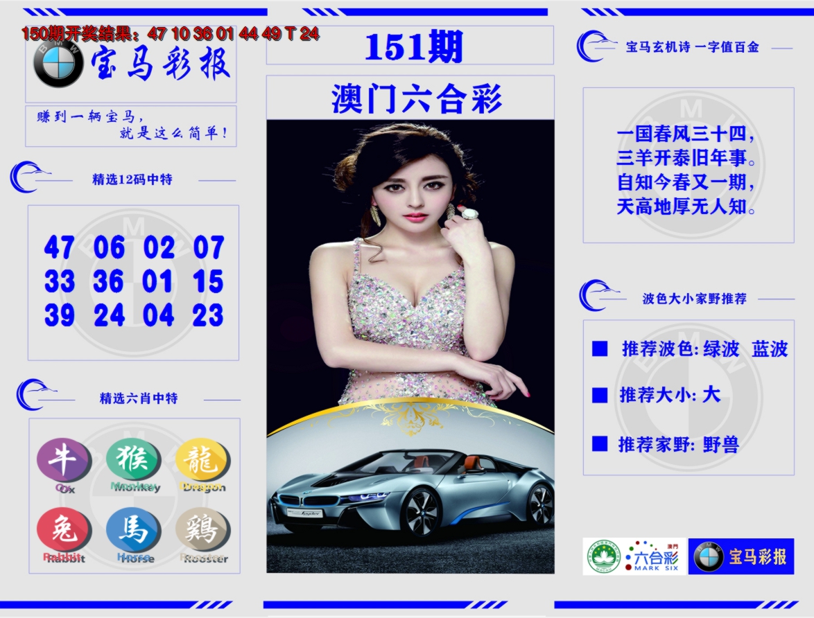Click the 推荐大小: 大 line
Viewport: 814px width, 618px height.
[670, 395]
